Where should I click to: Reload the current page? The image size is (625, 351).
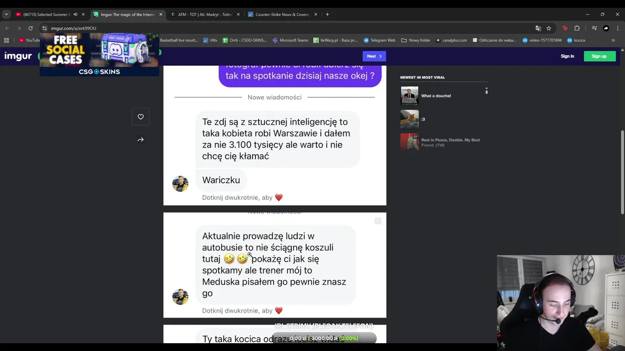tap(30, 28)
